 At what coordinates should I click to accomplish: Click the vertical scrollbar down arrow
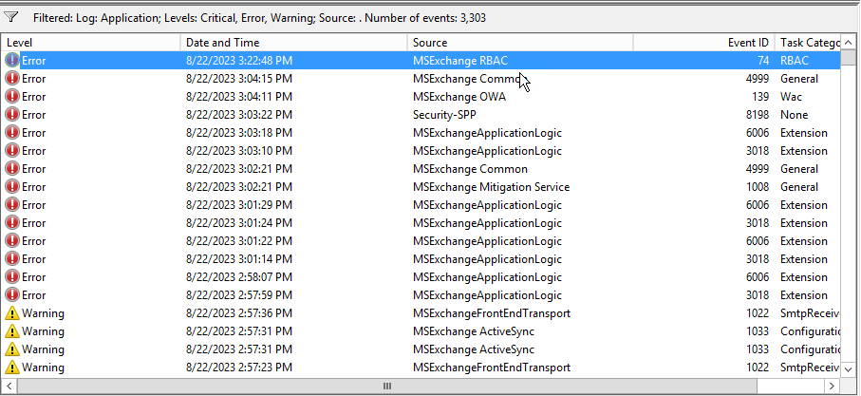pos(848,369)
